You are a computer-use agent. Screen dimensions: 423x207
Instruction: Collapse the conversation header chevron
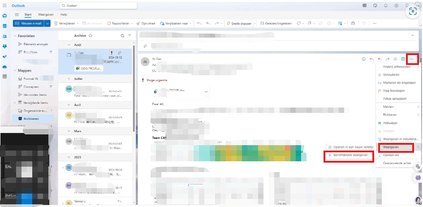pyautogui.click(x=412, y=35)
